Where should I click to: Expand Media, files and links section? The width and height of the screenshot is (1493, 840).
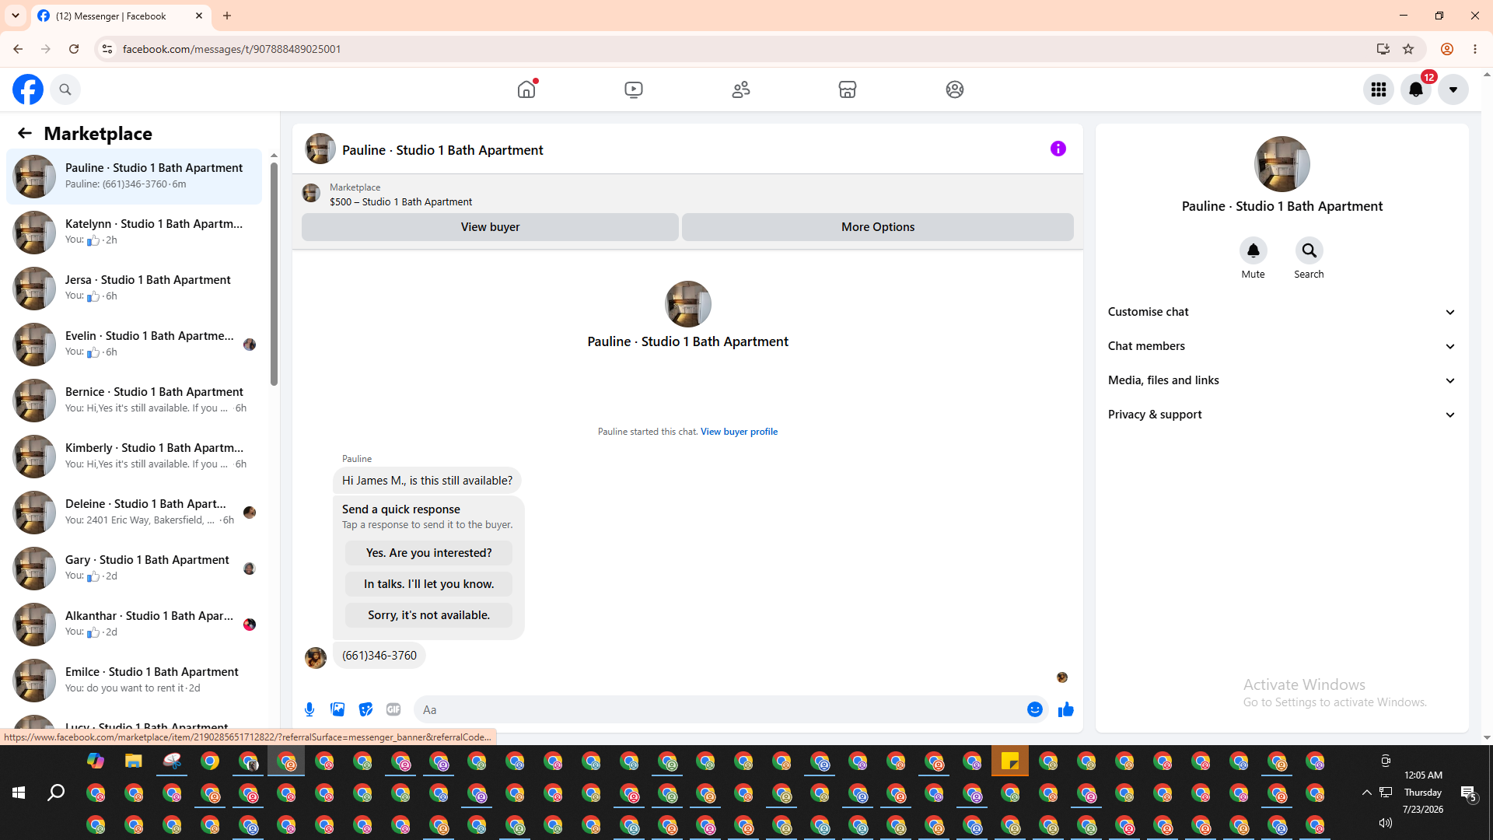pos(1282,380)
